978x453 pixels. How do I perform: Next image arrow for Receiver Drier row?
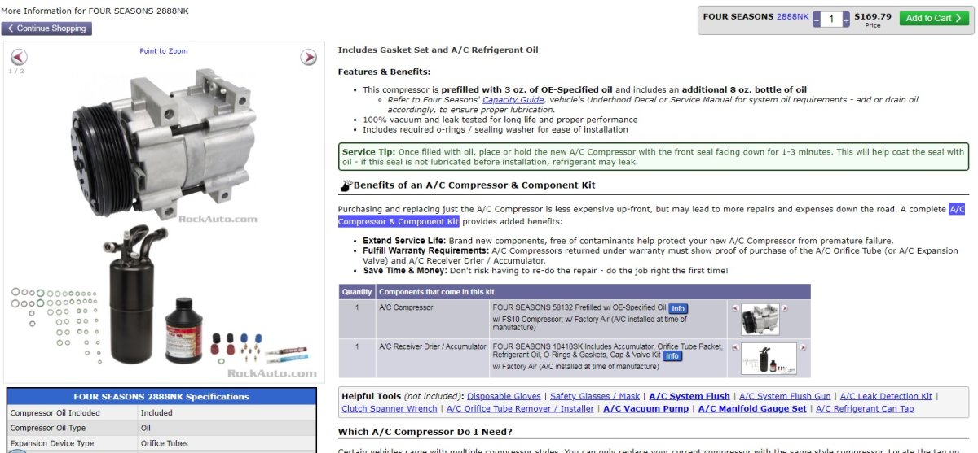click(803, 347)
